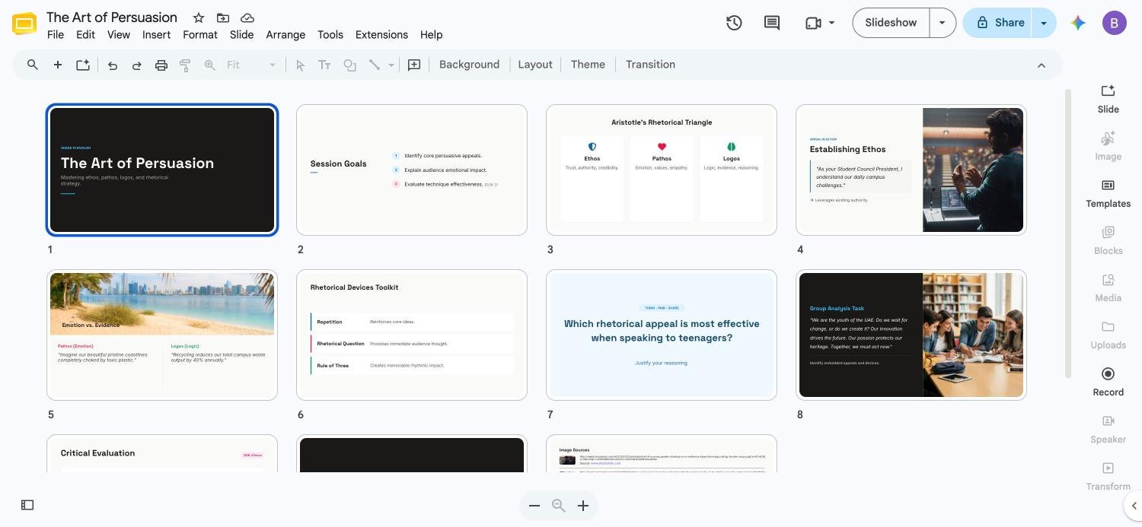
Task: Redo the last action
Action: click(x=137, y=65)
